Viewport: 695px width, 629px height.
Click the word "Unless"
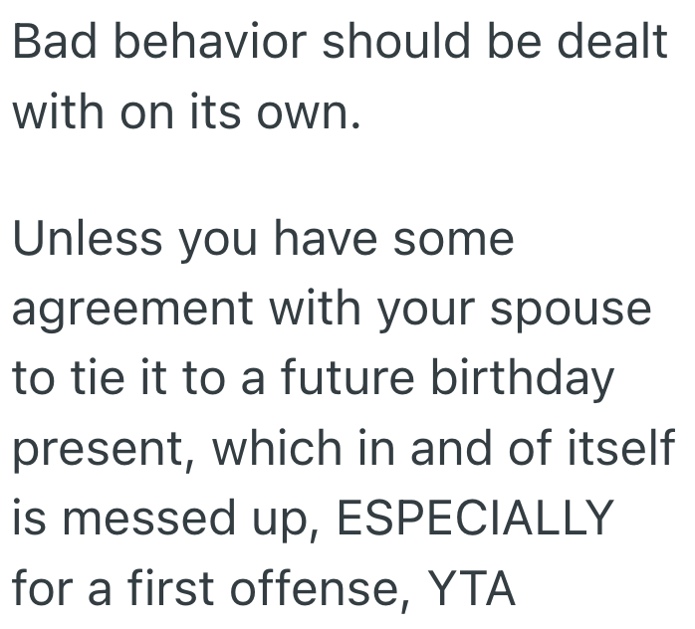pyautogui.click(x=90, y=239)
